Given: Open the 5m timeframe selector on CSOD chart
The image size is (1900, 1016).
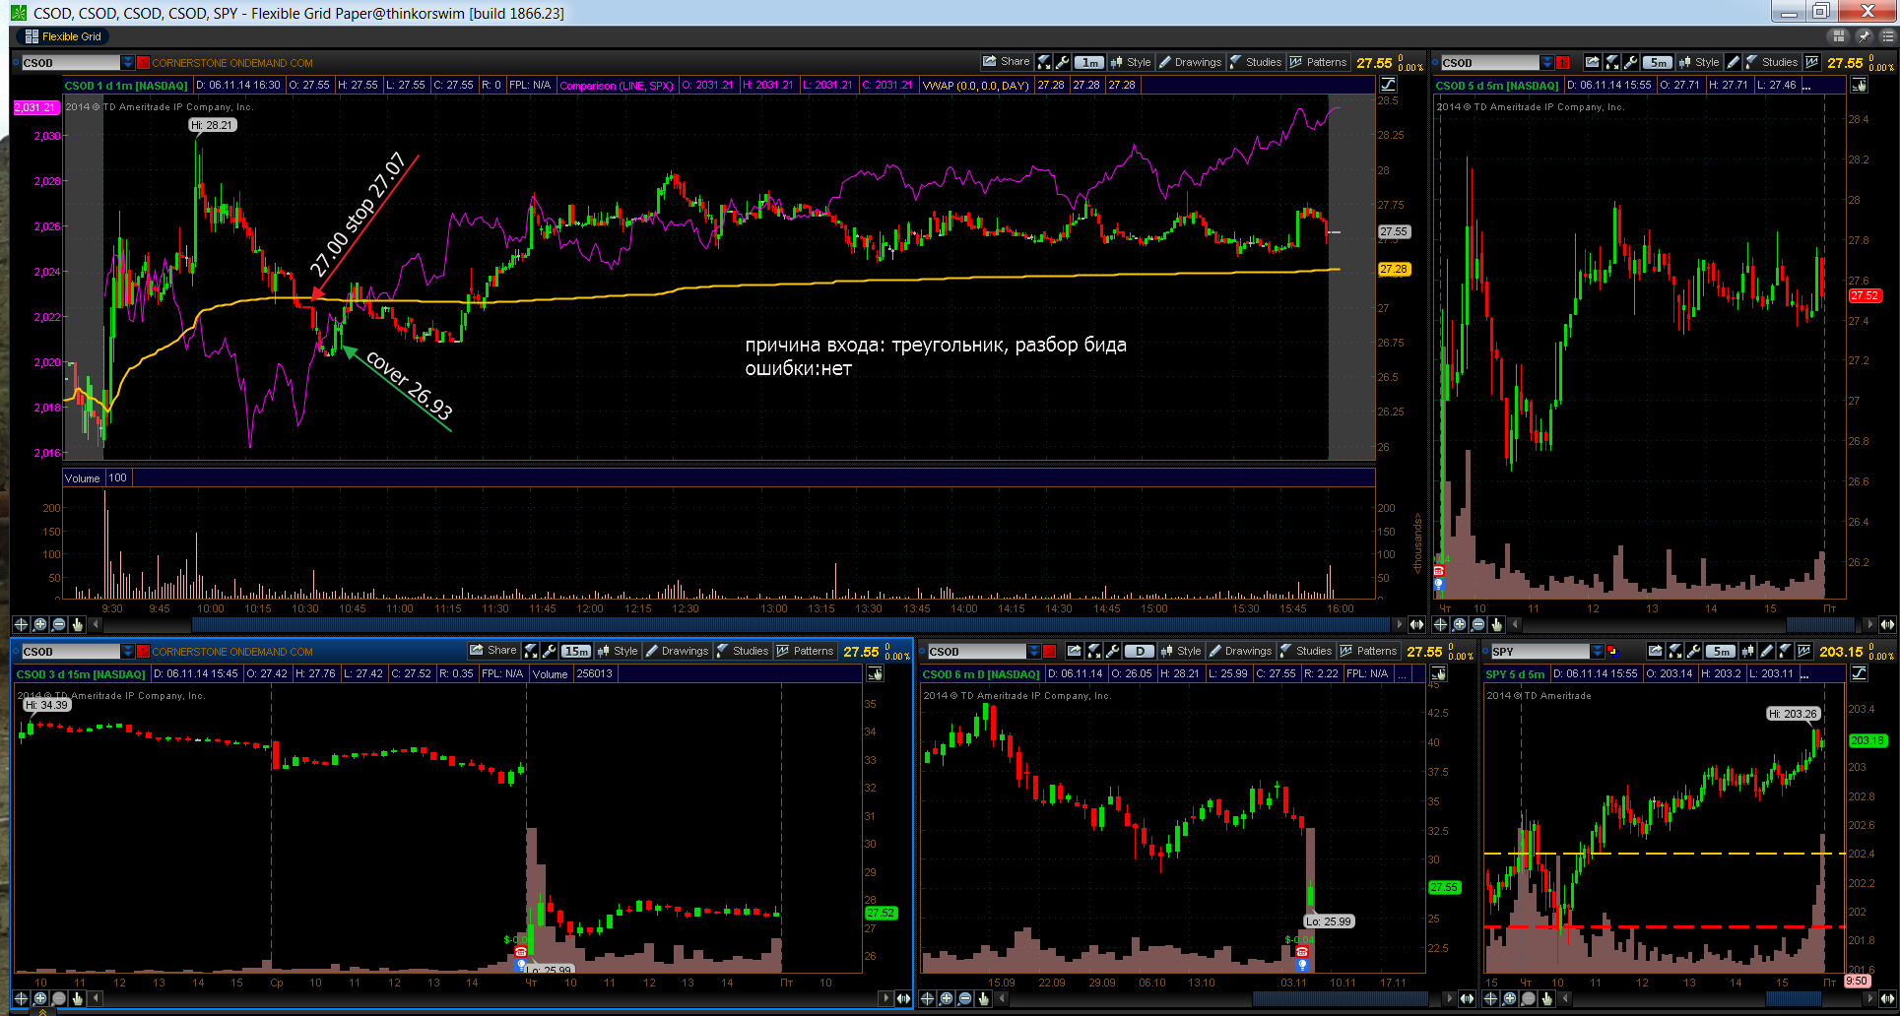Looking at the screenshot, I should [x=1659, y=62].
